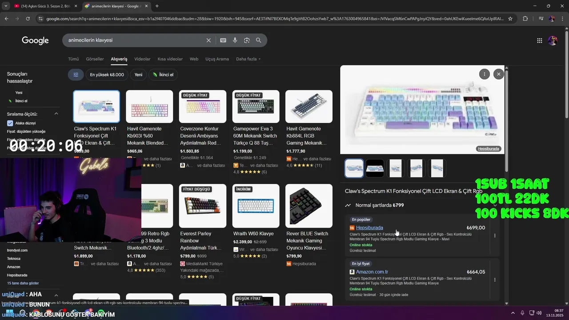Screen dimensions: 569x320
Task: Sort by Fiyat: düşükten yükseğe
Action: click(26, 132)
